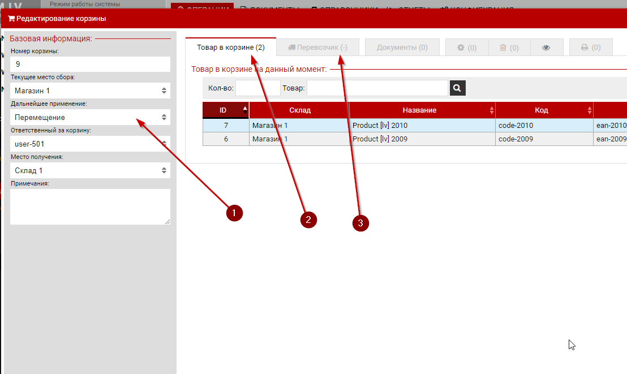Click inside the Примечания notes textarea
The height and width of the screenshot is (374, 627).
pyautogui.click(x=91, y=207)
